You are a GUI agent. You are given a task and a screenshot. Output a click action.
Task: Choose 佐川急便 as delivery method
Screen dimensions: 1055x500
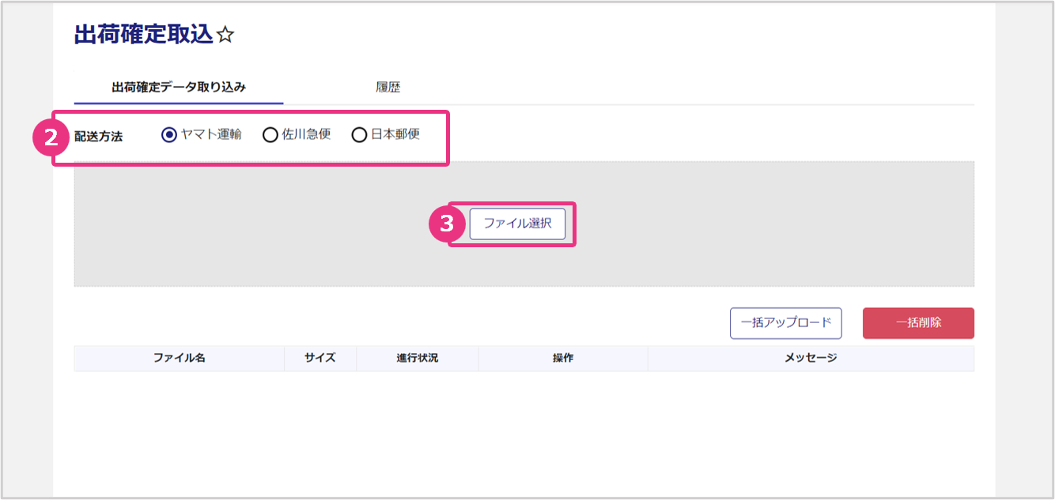coord(270,135)
